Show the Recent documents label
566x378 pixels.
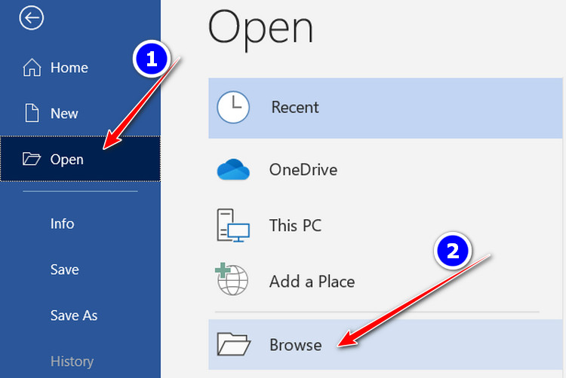[x=295, y=108]
